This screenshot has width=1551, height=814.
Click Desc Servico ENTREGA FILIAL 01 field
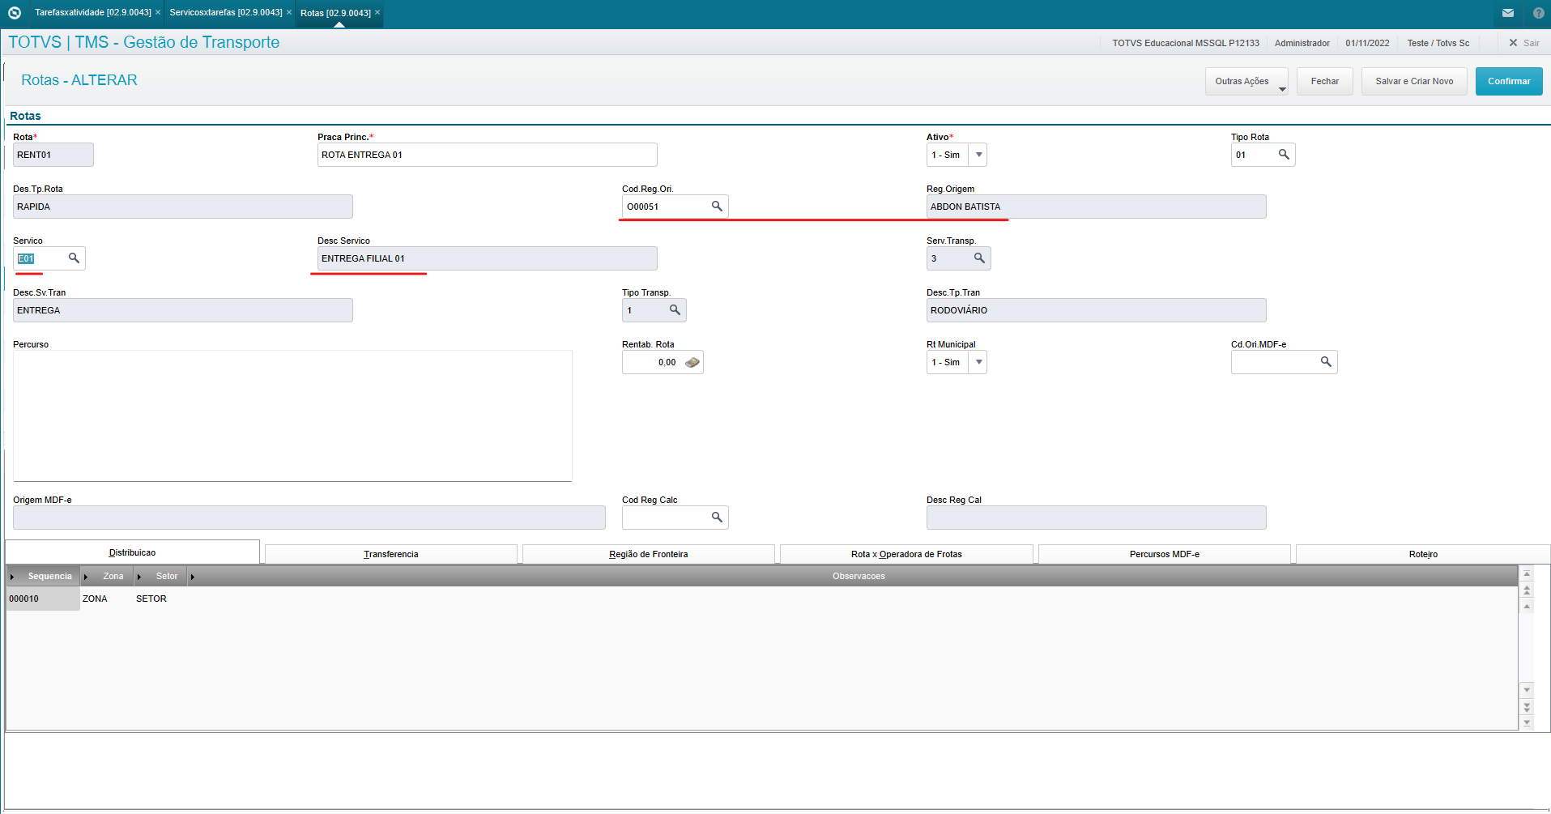pos(487,258)
